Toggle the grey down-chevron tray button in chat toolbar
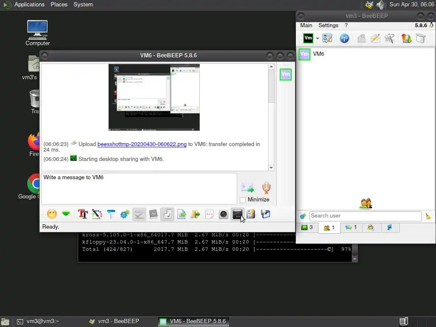Image resolution: width=436 pixels, height=327 pixels. coord(139,215)
